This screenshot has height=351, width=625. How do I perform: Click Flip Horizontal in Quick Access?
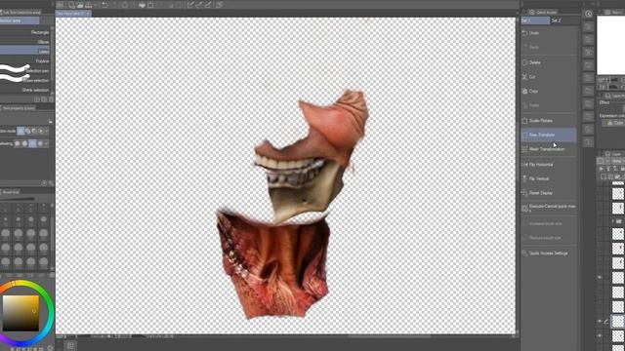click(549, 165)
